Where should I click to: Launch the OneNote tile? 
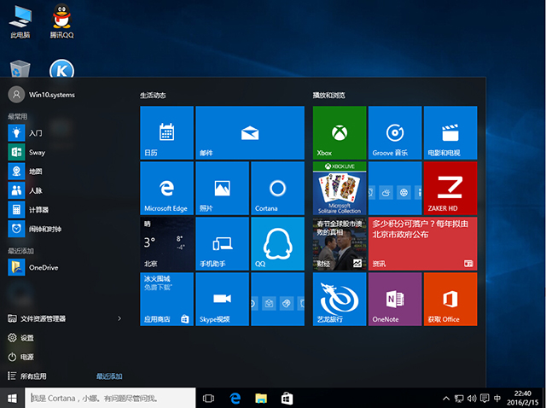pyautogui.click(x=394, y=299)
